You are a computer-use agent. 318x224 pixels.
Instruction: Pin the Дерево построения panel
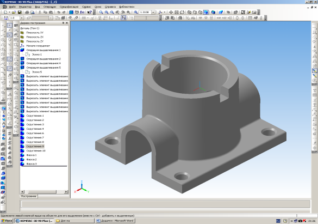(x=63, y=23)
